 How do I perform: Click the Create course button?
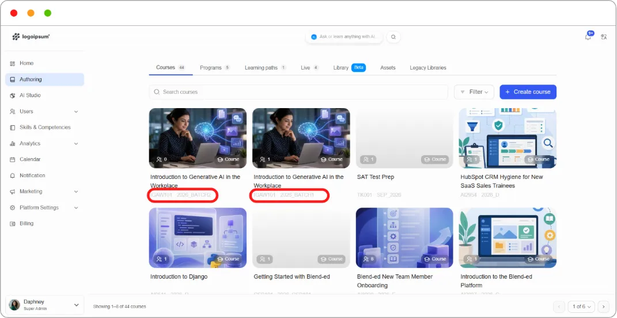528,92
